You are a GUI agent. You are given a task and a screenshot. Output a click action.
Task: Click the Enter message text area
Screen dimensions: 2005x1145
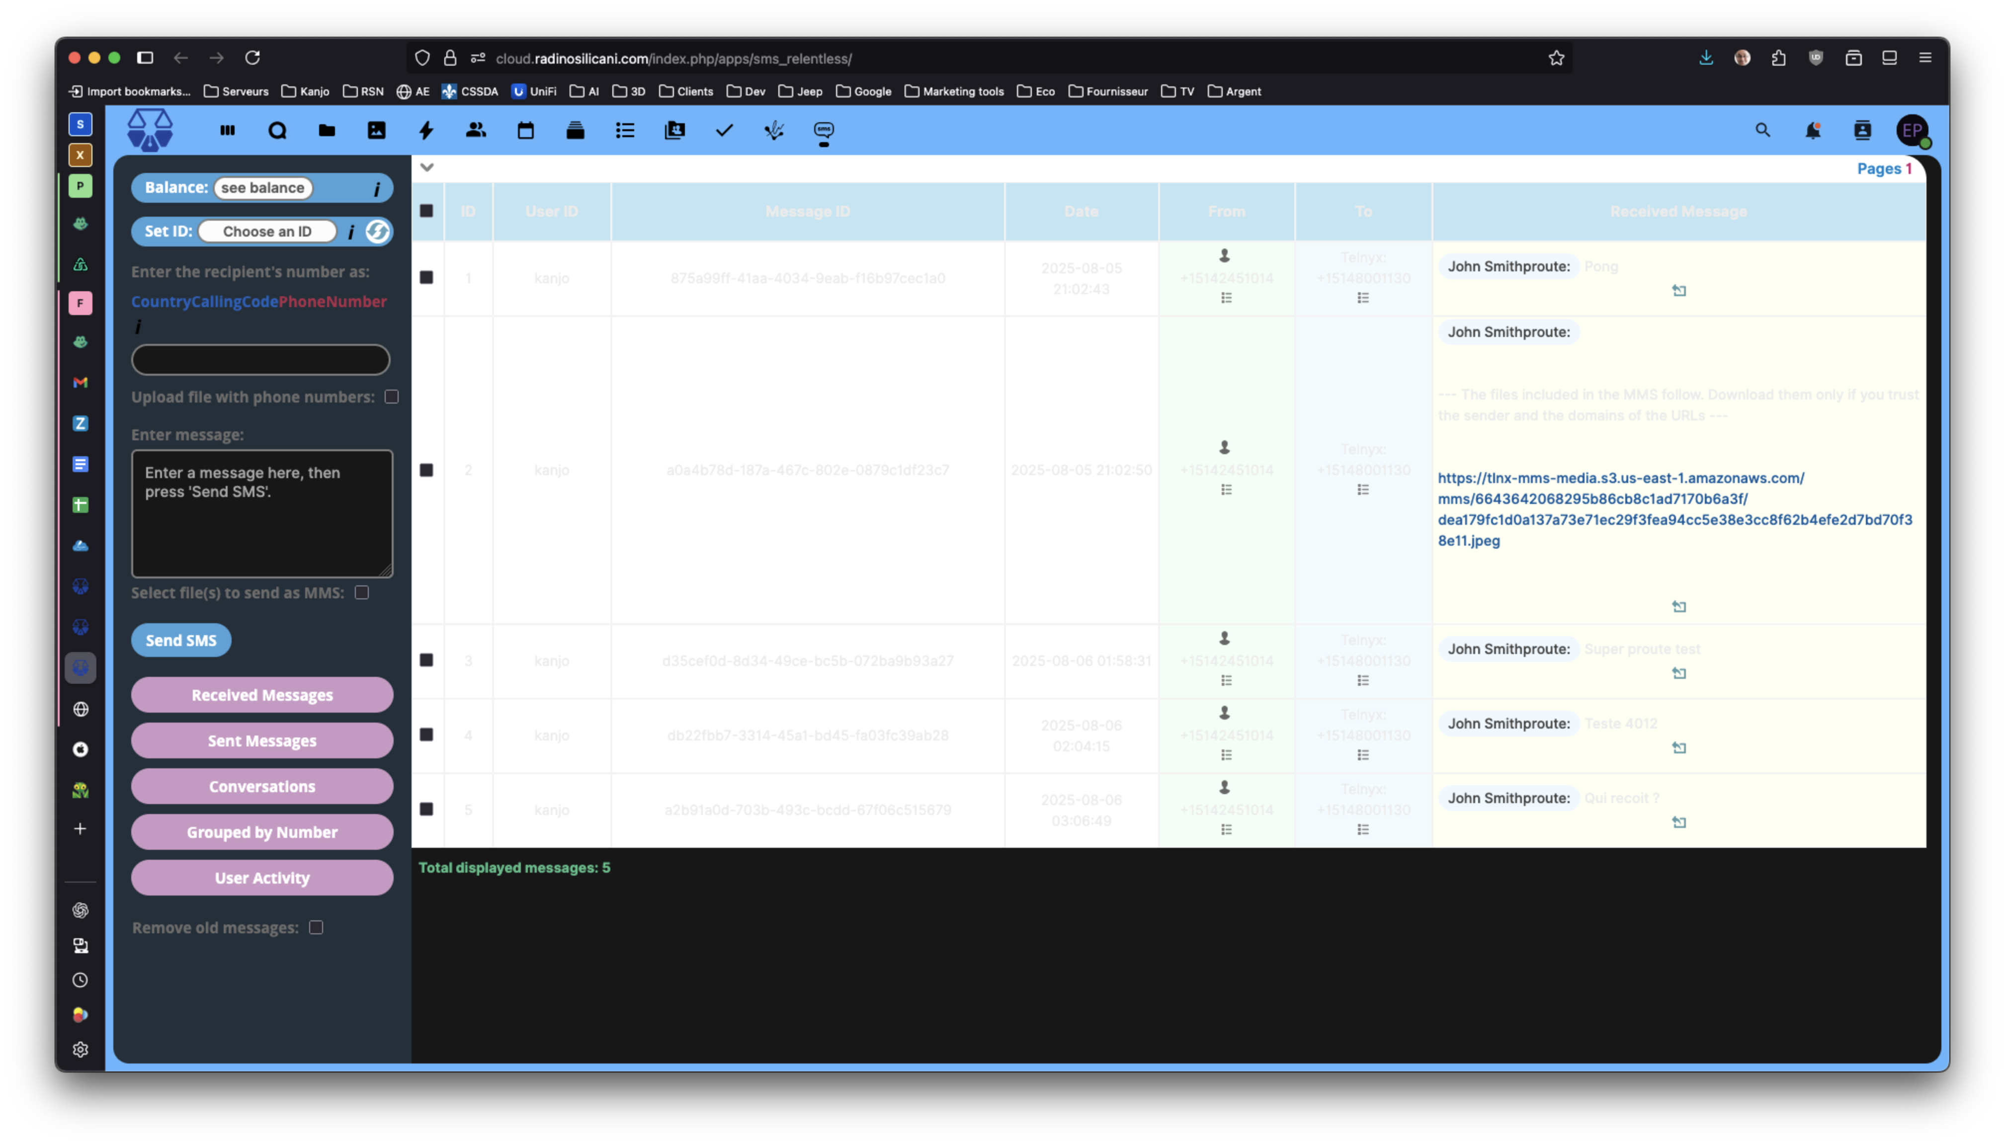tap(262, 513)
